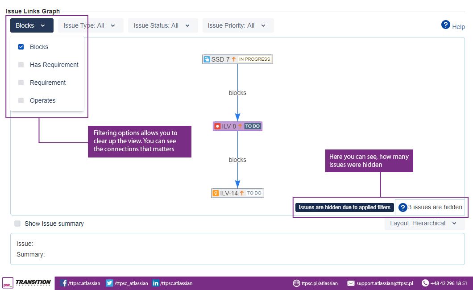
Task: Open the Facebook /ttpsc.atlassian icon
Action: click(64, 283)
